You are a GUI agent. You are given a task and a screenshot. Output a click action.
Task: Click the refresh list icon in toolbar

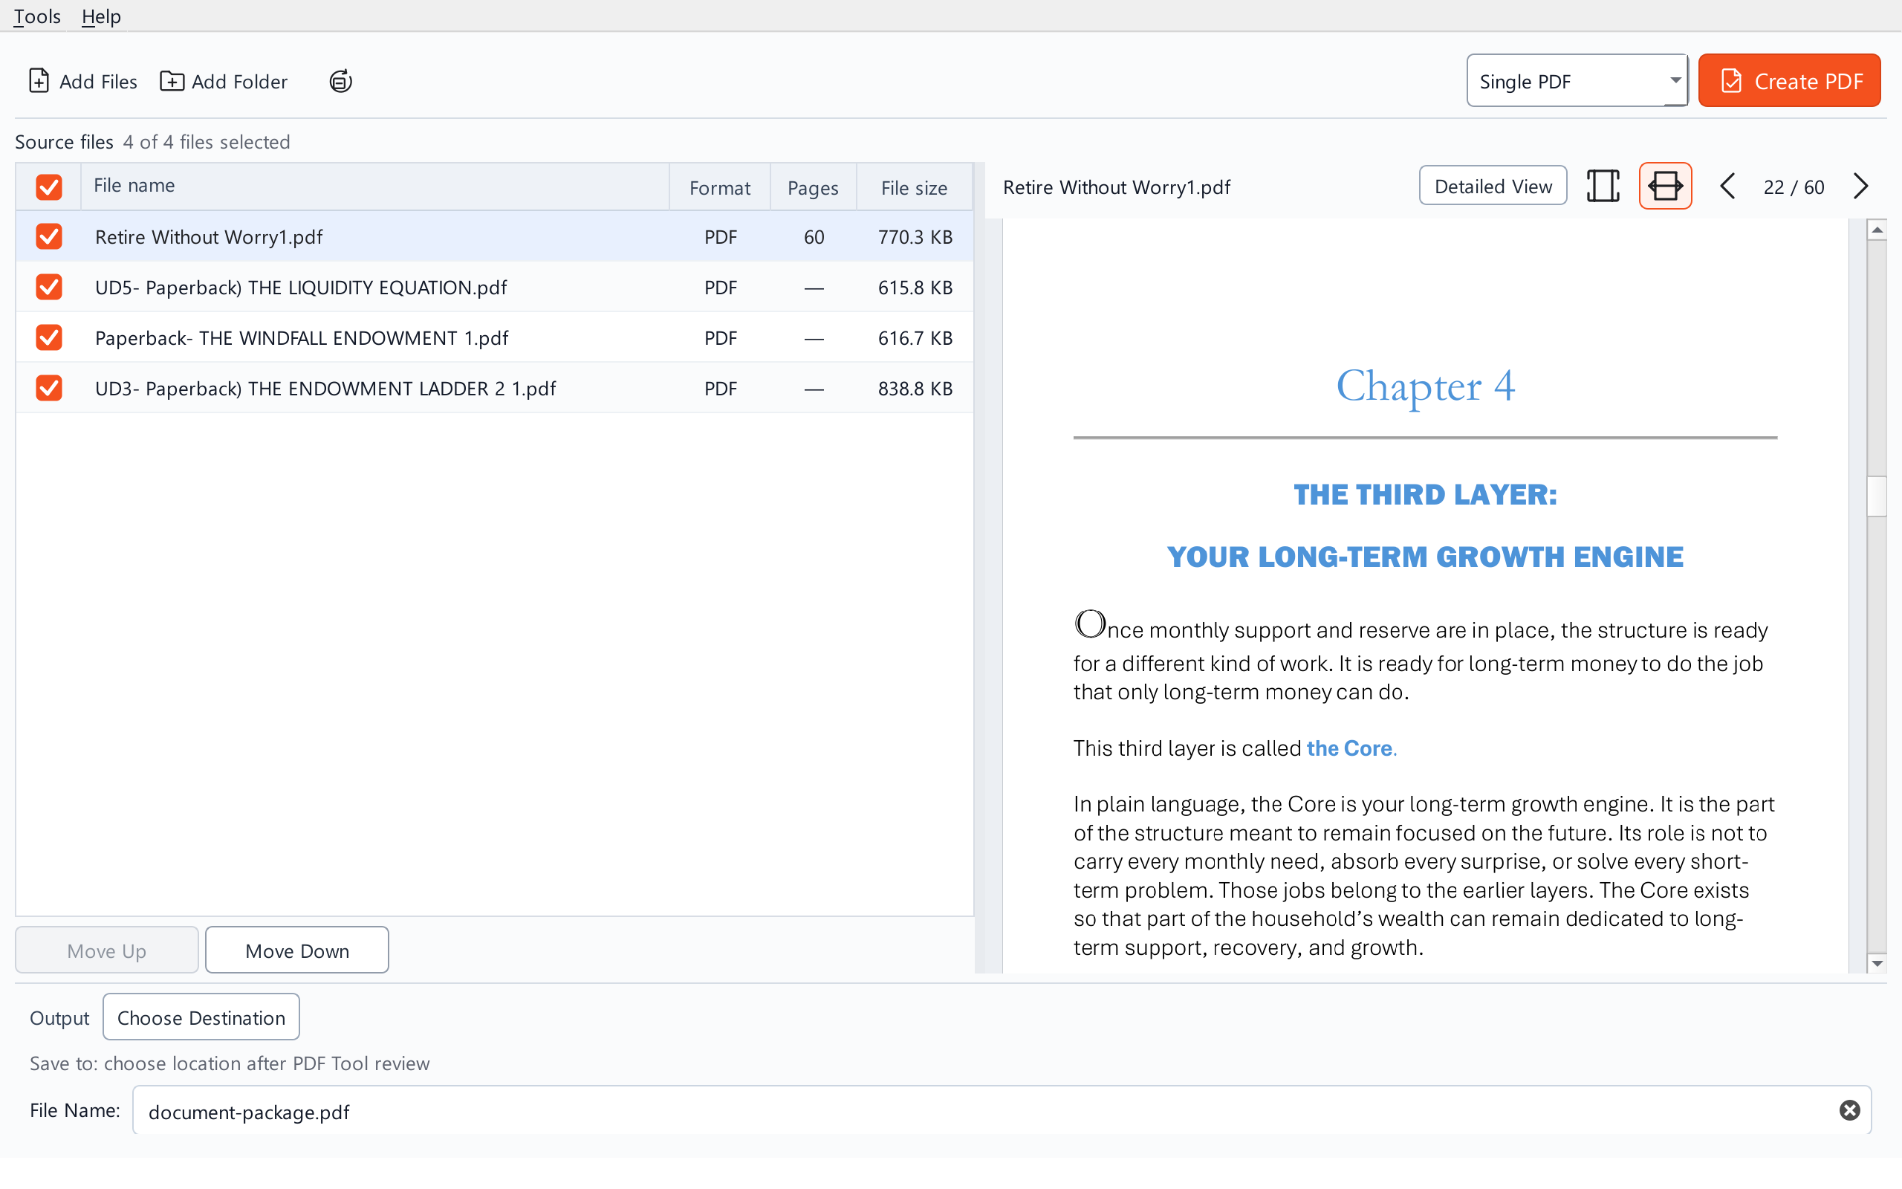click(340, 81)
